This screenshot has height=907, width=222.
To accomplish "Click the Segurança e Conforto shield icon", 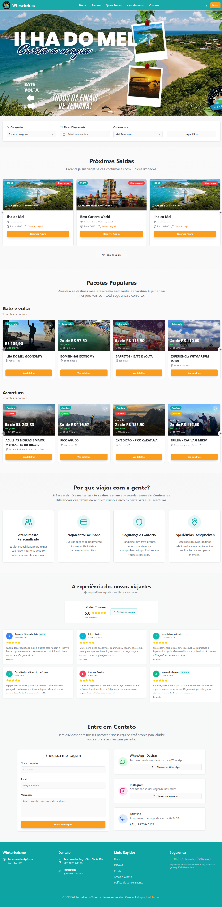I will [139, 522].
